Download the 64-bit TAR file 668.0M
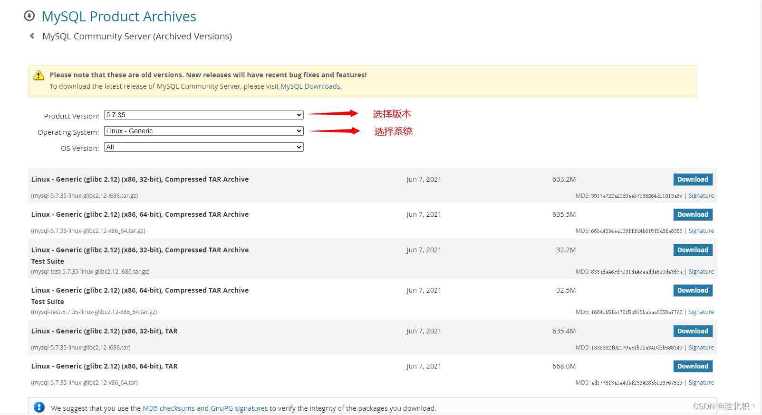The image size is (762, 415). 693,366
